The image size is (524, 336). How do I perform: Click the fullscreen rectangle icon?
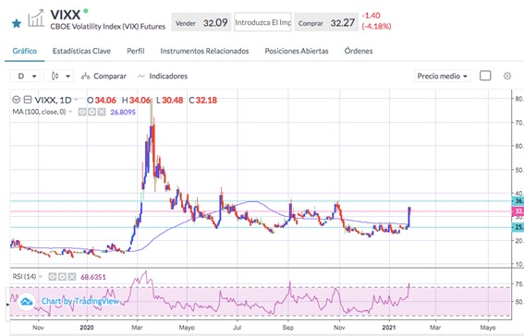(485, 76)
